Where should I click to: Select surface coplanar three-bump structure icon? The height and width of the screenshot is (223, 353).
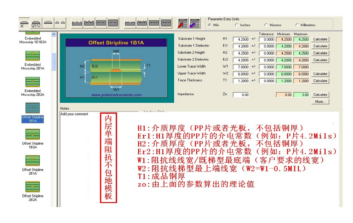click(130, 23)
